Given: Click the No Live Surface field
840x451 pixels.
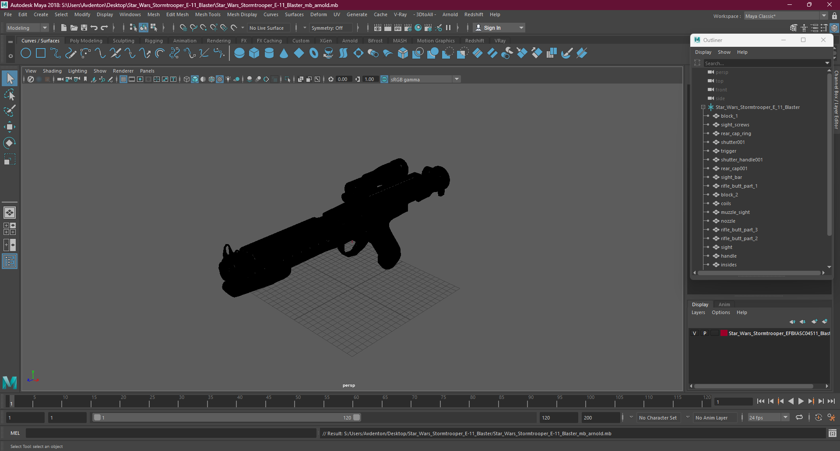Looking at the screenshot, I should 269,28.
